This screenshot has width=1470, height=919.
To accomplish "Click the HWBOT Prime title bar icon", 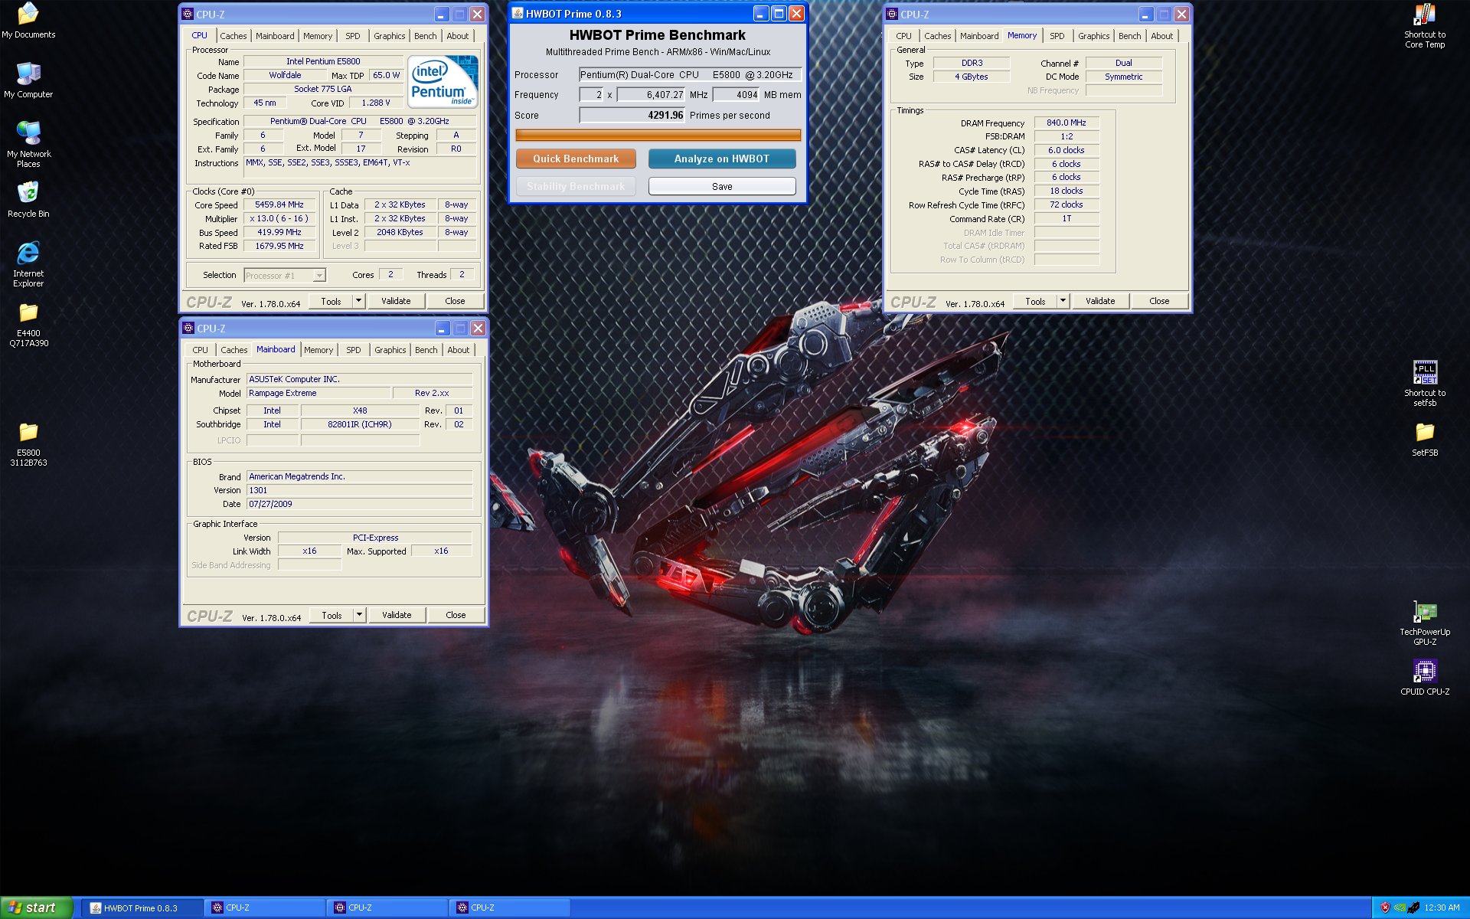I will pos(518,13).
